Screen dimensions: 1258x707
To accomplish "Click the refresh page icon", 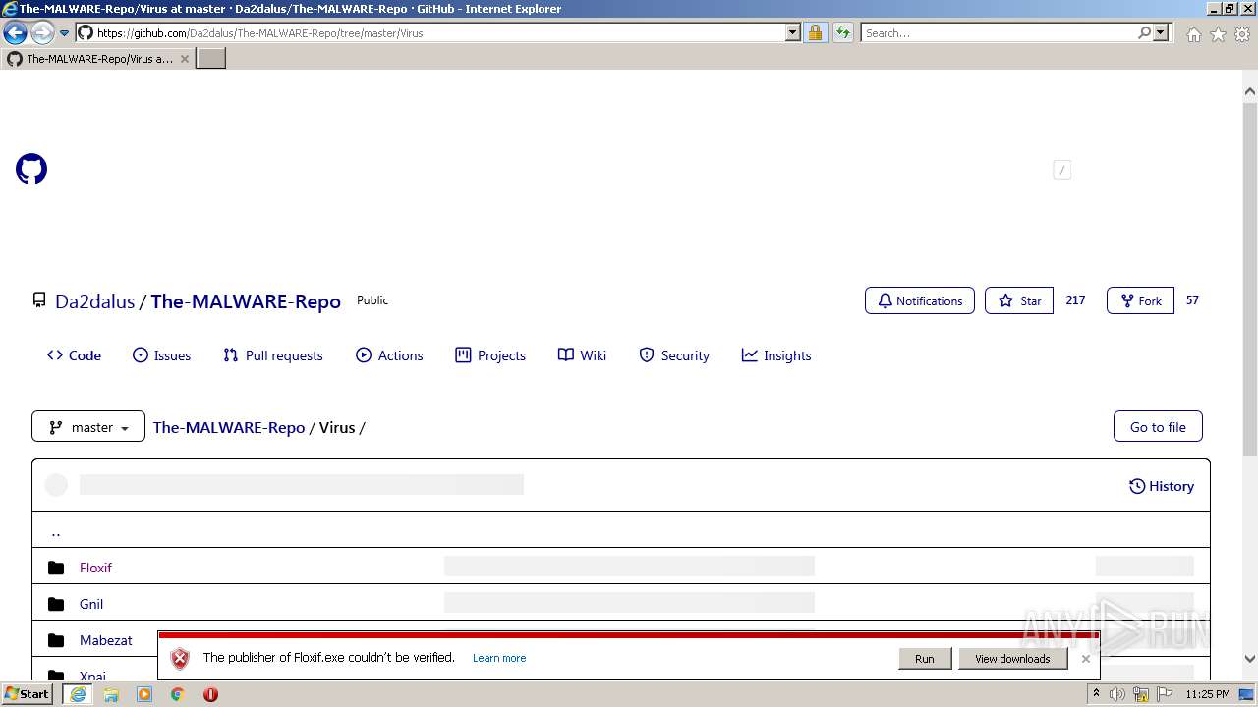I will [842, 32].
